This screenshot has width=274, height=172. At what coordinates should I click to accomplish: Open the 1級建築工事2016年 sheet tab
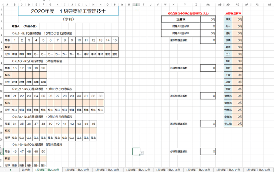[x=168, y=170]
